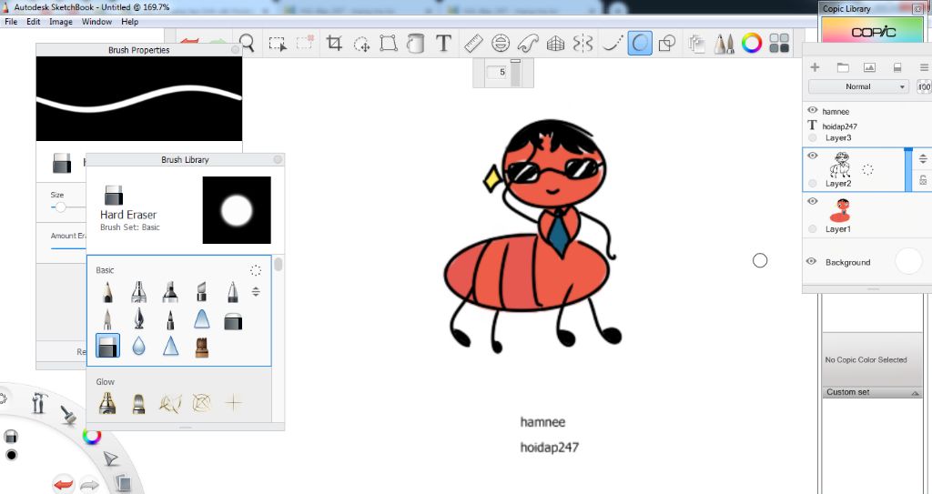This screenshot has height=494, width=932.
Task: Pick the Marker brush in Basic set
Action: tap(170, 292)
